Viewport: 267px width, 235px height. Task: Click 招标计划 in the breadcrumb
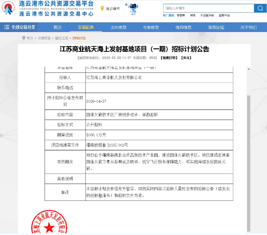[79, 38]
